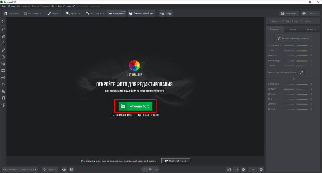
Task: Select the face sculpt tool icon
Action: point(3,105)
